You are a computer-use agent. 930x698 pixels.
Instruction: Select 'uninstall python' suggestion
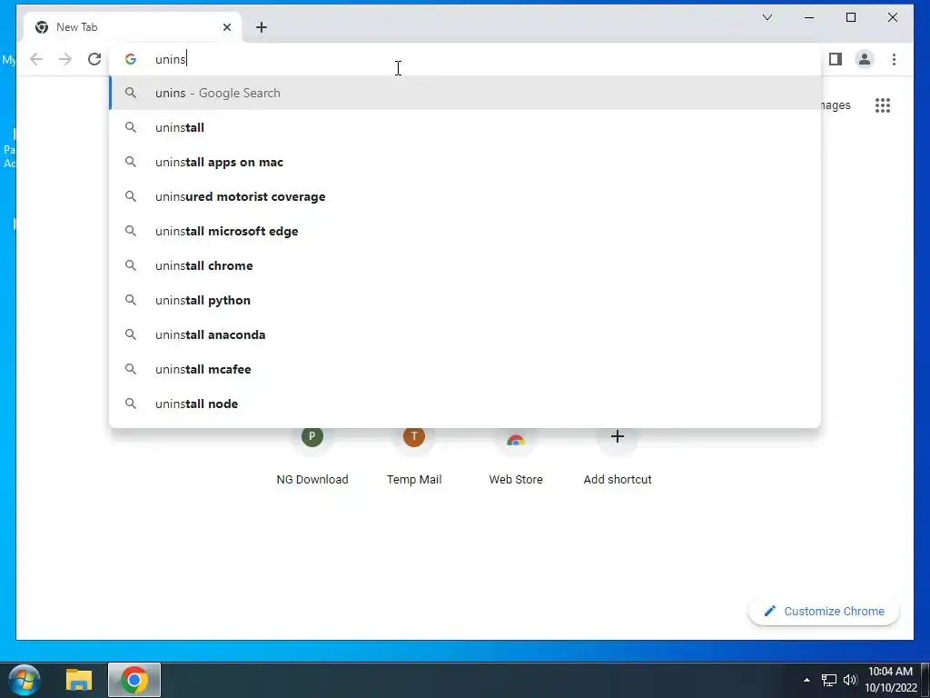coord(466,300)
